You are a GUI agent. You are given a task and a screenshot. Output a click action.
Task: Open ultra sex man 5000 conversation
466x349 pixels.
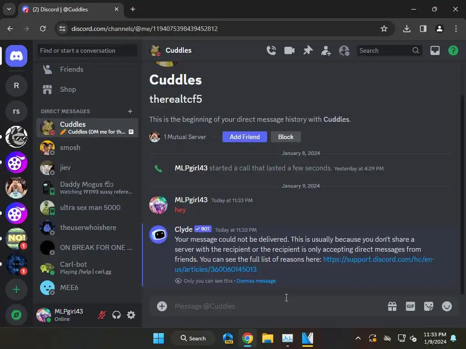[x=87, y=208]
